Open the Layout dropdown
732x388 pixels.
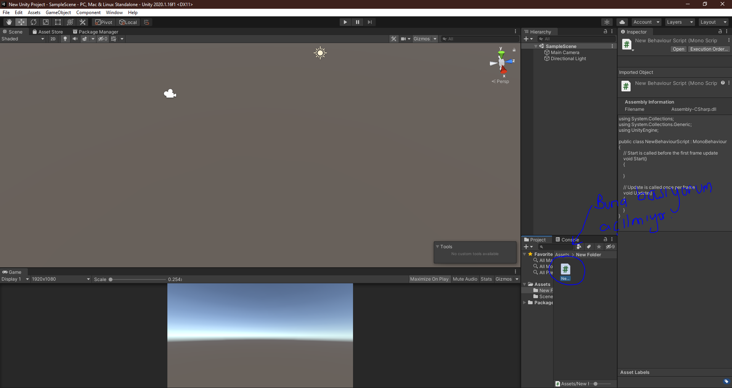click(x=713, y=22)
